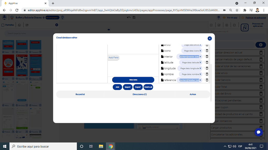Open the Intro page thumbnail
The image size is (268, 150).
point(8,65)
